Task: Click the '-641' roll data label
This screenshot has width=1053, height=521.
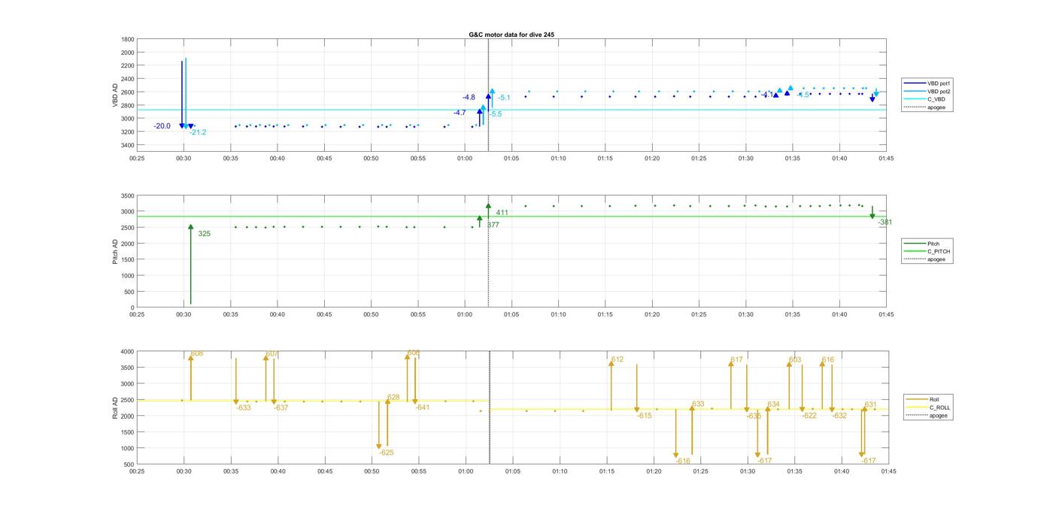Action: click(423, 407)
